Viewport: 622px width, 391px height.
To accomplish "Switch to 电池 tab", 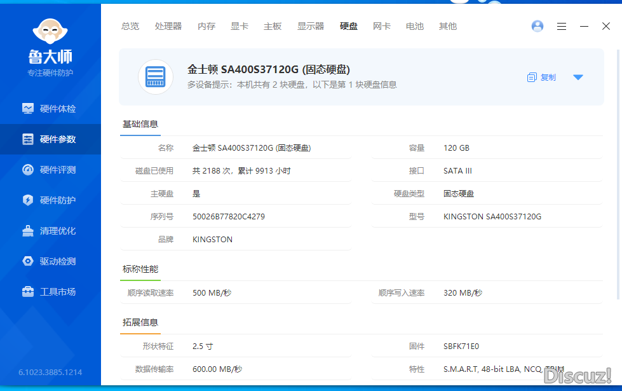I will pyautogui.click(x=414, y=26).
